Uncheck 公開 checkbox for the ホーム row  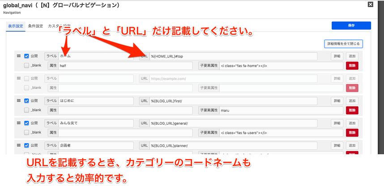pyautogui.click(x=26, y=56)
